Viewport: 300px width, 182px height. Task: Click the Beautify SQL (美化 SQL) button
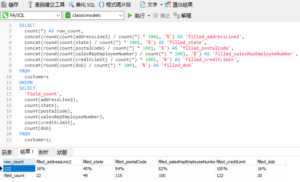(82, 5)
